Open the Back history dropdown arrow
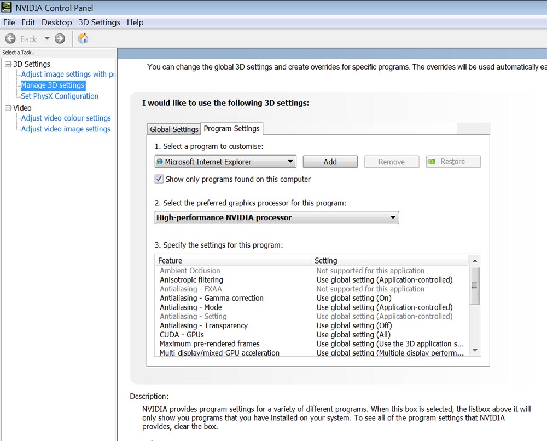The height and width of the screenshot is (441, 547). [47, 38]
